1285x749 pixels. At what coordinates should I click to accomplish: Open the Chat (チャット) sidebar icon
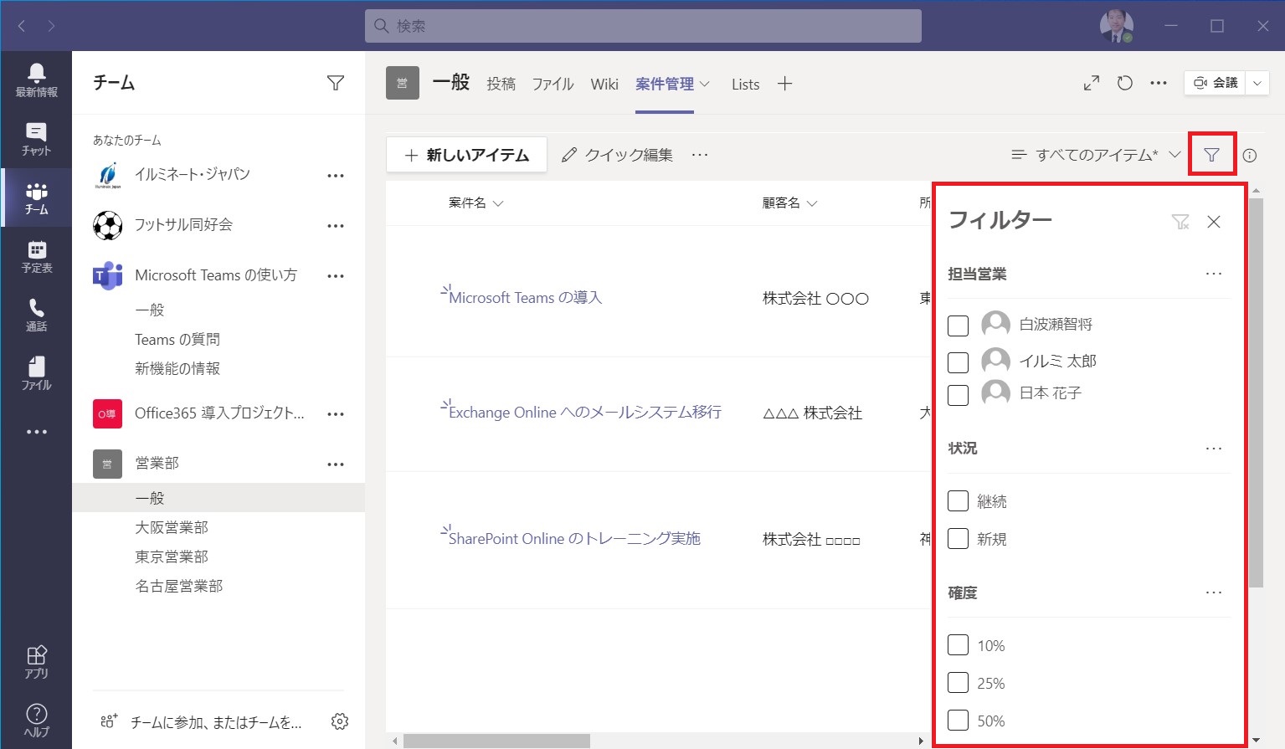pos(36,139)
